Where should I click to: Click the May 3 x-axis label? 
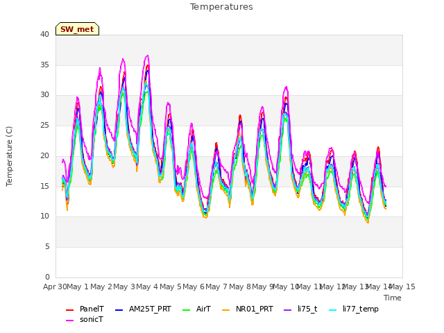(x=124, y=287)
